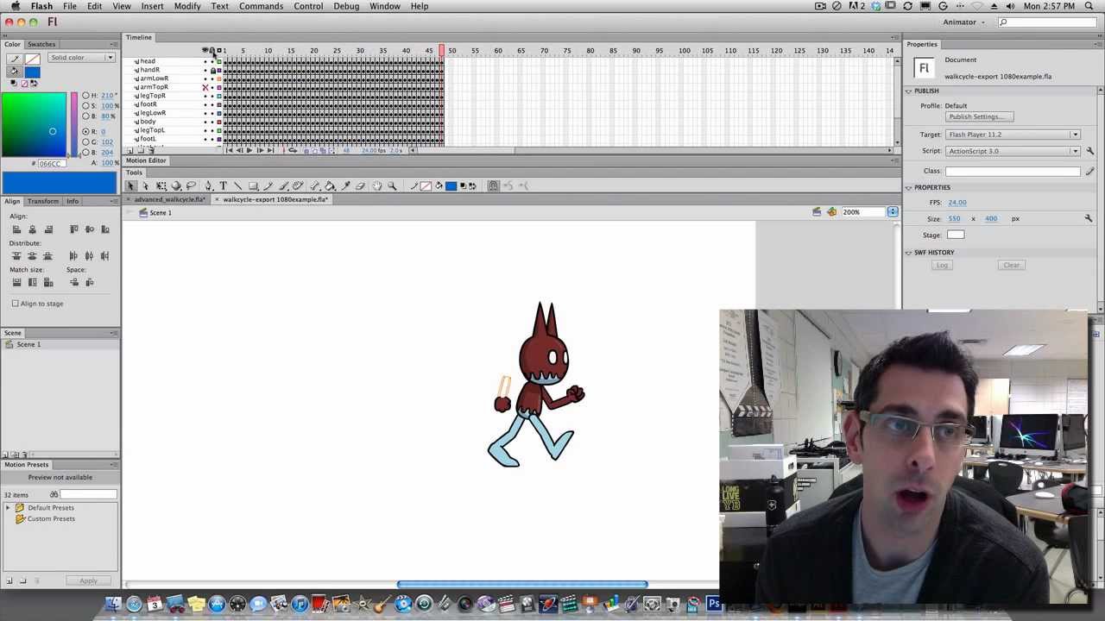
Task: Select the Eyedropper tool
Action: coord(345,185)
